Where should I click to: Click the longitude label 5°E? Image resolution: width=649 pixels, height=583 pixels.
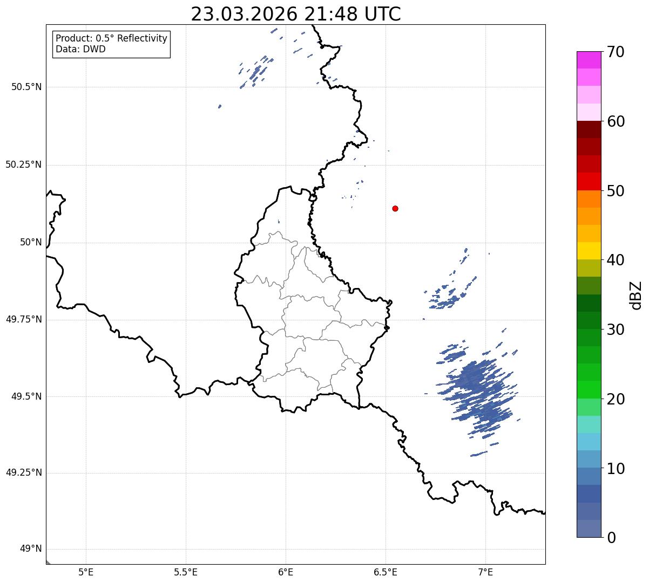(86, 572)
